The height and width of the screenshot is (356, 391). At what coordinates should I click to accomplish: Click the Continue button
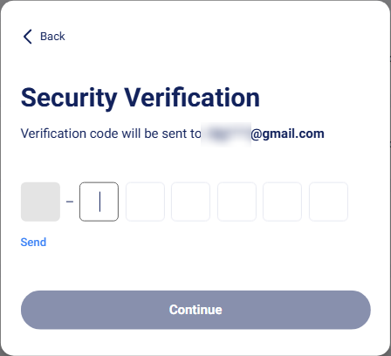(195, 310)
